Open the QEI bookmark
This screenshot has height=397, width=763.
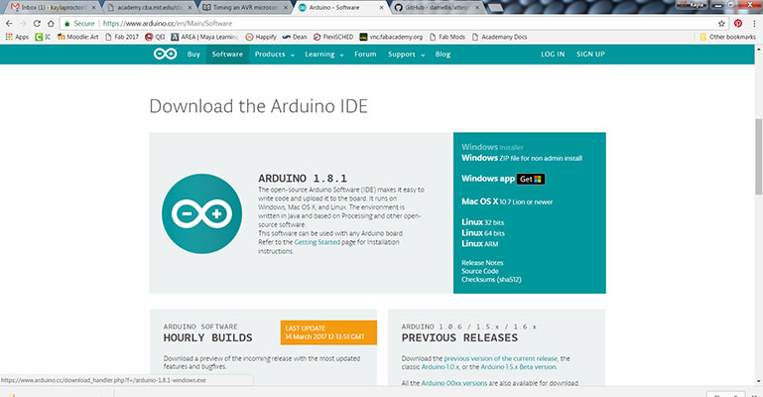point(155,37)
